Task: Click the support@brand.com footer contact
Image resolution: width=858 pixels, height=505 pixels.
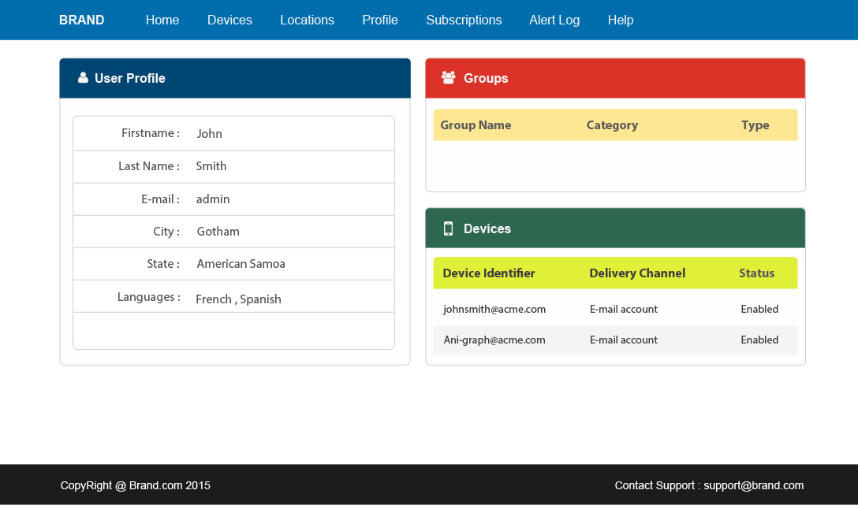Action: click(753, 485)
